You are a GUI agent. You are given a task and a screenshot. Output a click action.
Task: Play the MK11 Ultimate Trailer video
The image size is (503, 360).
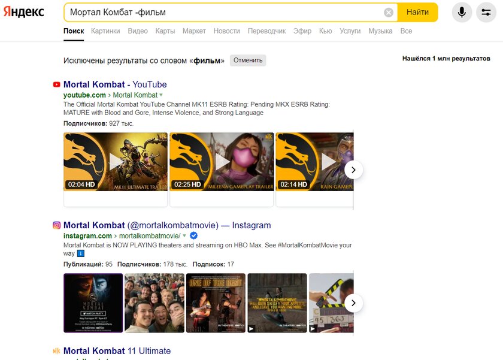point(116,162)
